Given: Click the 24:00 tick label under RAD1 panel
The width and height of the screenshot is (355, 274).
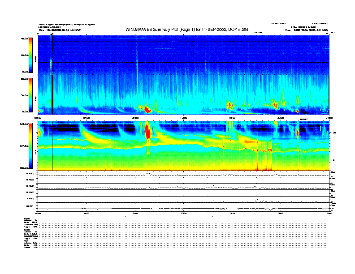Looking at the screenshot, I should click(x=329, y=118).
